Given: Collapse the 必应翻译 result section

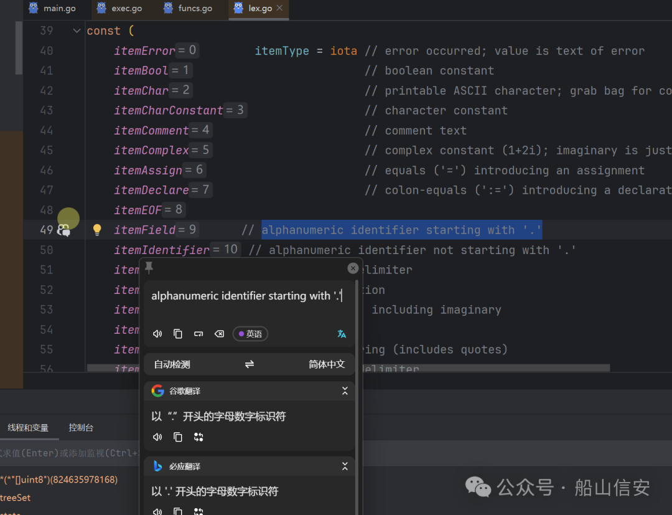Looking at the screenshot, I should coord(345,466).
